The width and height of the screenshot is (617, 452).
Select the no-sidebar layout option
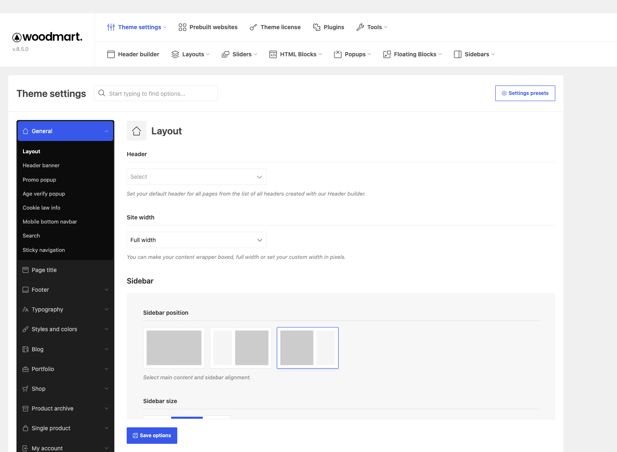click(174, 348)
